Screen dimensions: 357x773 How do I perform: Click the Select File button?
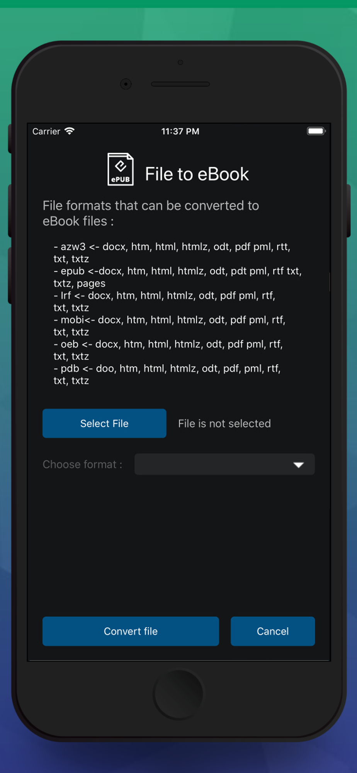click(104, 423)
